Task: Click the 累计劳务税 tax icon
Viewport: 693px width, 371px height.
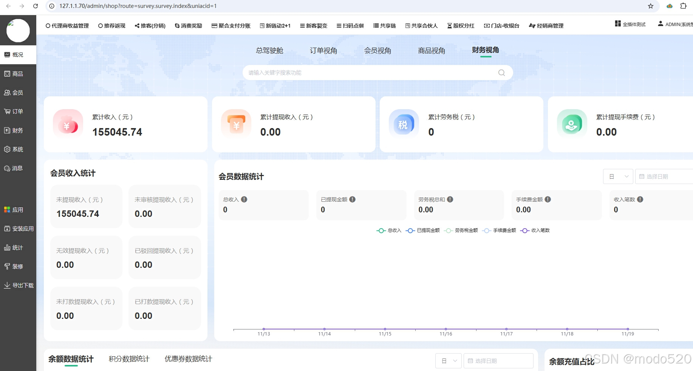Action: coord(404,124)
